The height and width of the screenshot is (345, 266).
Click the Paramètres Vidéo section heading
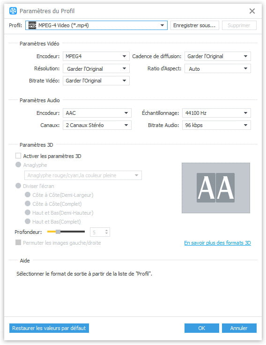(39, 44)
